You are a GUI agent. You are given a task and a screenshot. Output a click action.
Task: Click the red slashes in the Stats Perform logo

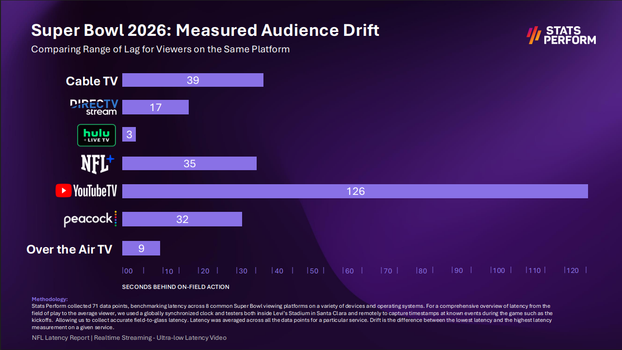533,34
